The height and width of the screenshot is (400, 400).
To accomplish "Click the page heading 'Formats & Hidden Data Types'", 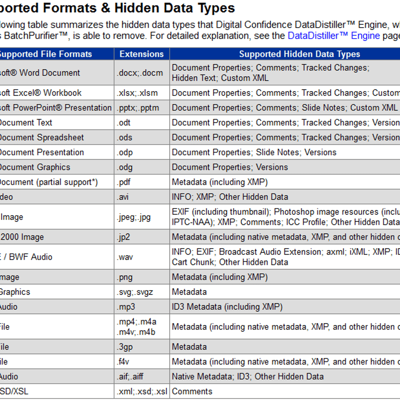I will click(139, 8).
